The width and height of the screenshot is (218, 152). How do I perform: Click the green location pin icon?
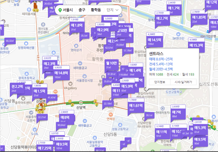tap(60, 10)
